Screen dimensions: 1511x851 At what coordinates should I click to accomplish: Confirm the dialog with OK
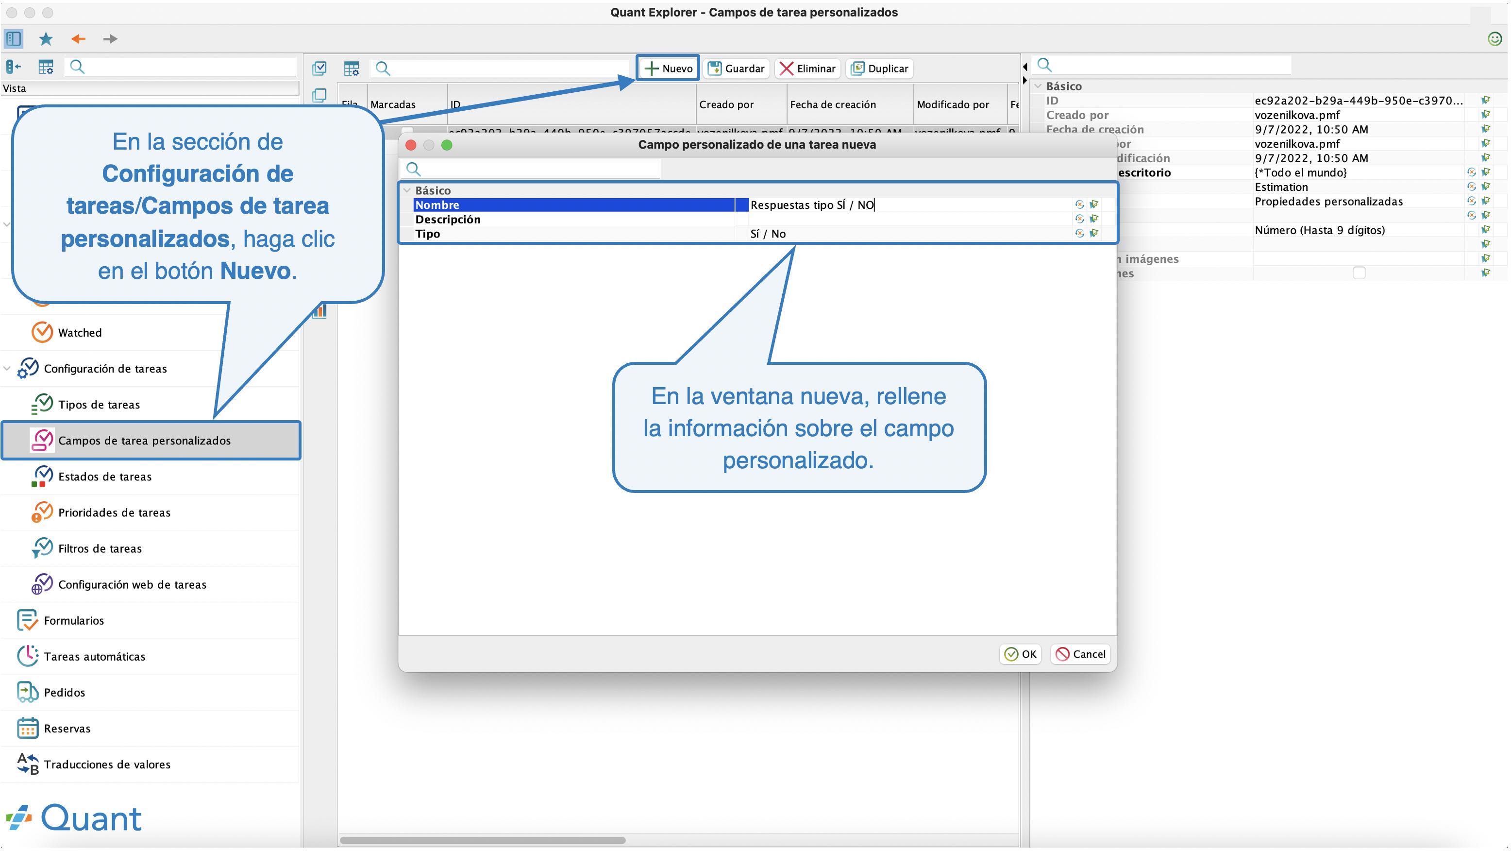point(1020,654)
